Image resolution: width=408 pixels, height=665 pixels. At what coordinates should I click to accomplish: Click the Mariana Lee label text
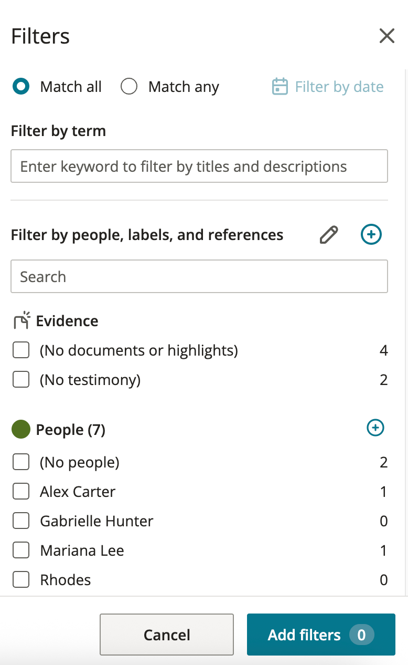82,550
